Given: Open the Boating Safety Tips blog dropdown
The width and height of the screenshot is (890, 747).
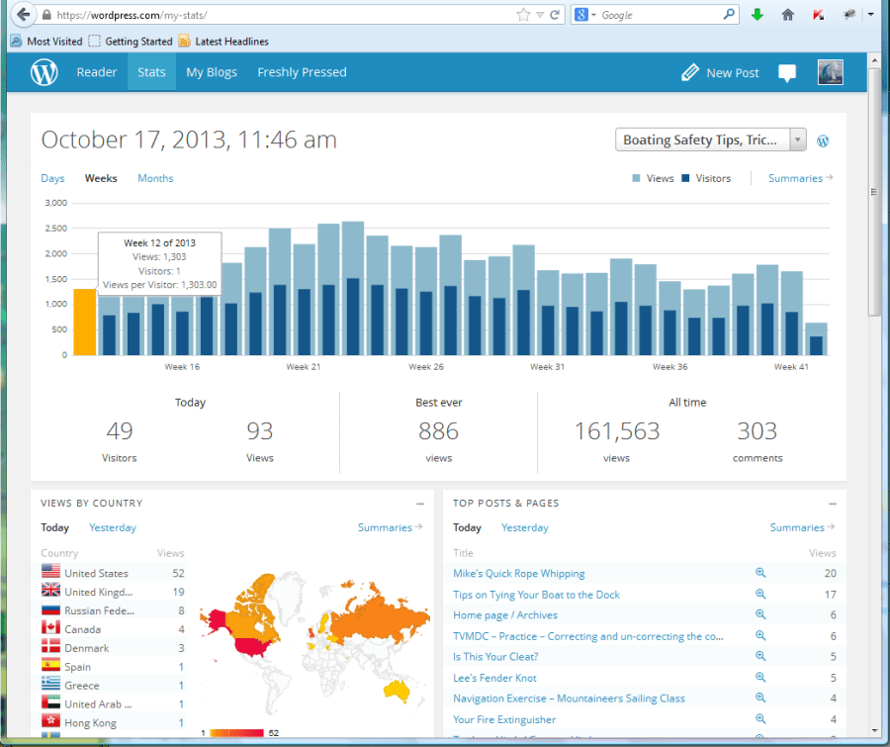Looking at the screenshot, I should click(x=710, y=140).
